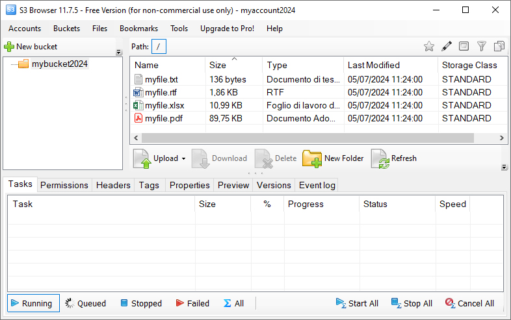This screenshot has height=320, width=511.
Task: Click the select window icon near the path bar
Action: [464, 46]
